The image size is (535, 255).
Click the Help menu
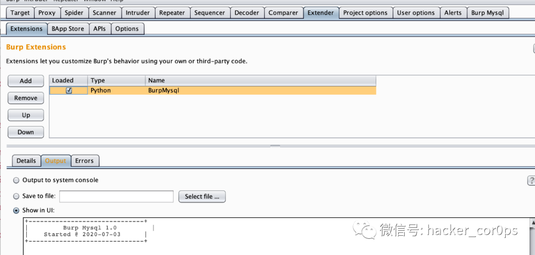(117, 1)
